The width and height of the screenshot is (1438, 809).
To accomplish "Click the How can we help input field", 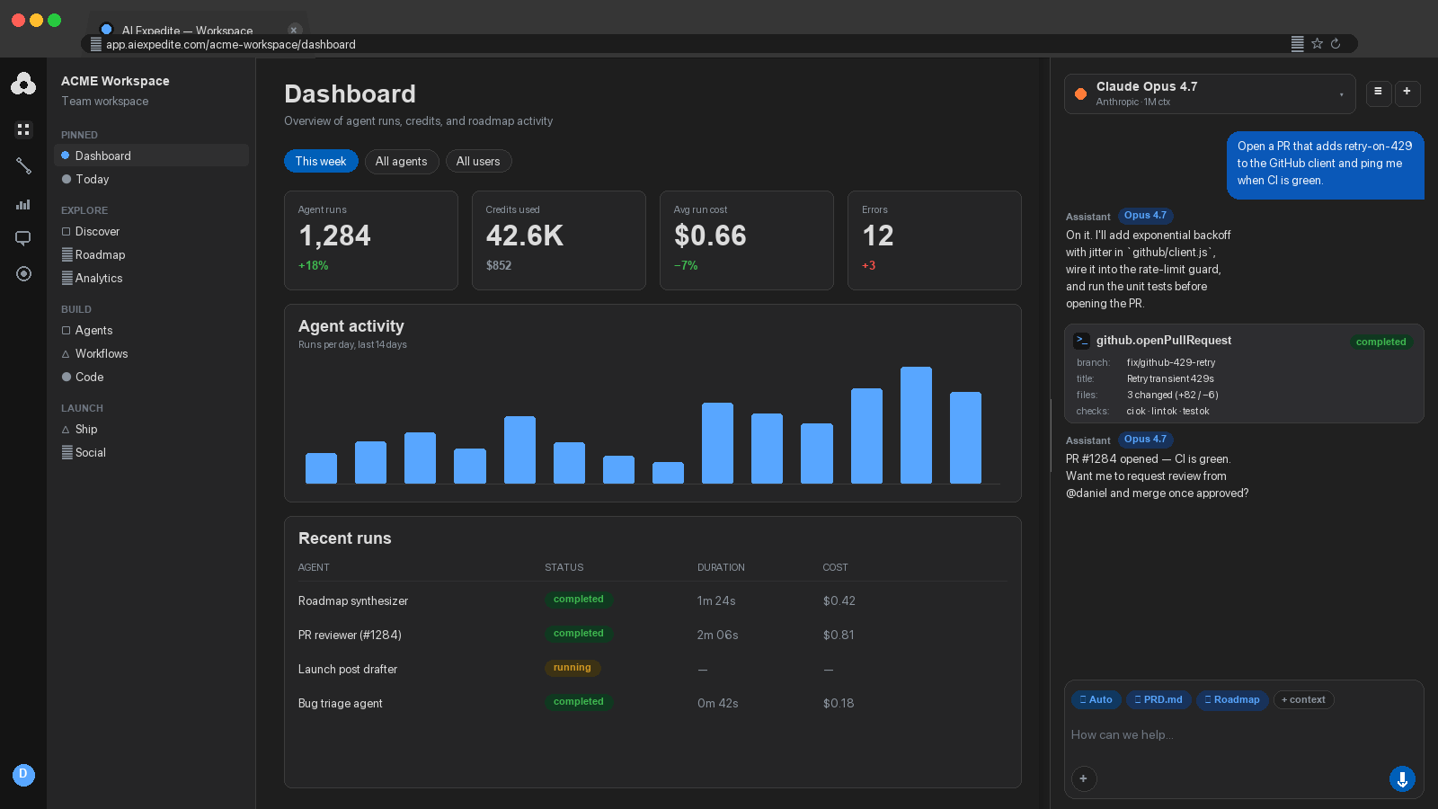I will (1244, 734).
